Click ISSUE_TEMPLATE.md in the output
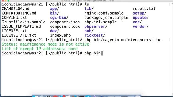The image size is (173, 97). pos(21,26)
